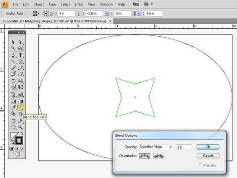The width and height of the screenshot is (237, 178).
Task: Click OK in Blend Options dialog
Action: [208, 147]
